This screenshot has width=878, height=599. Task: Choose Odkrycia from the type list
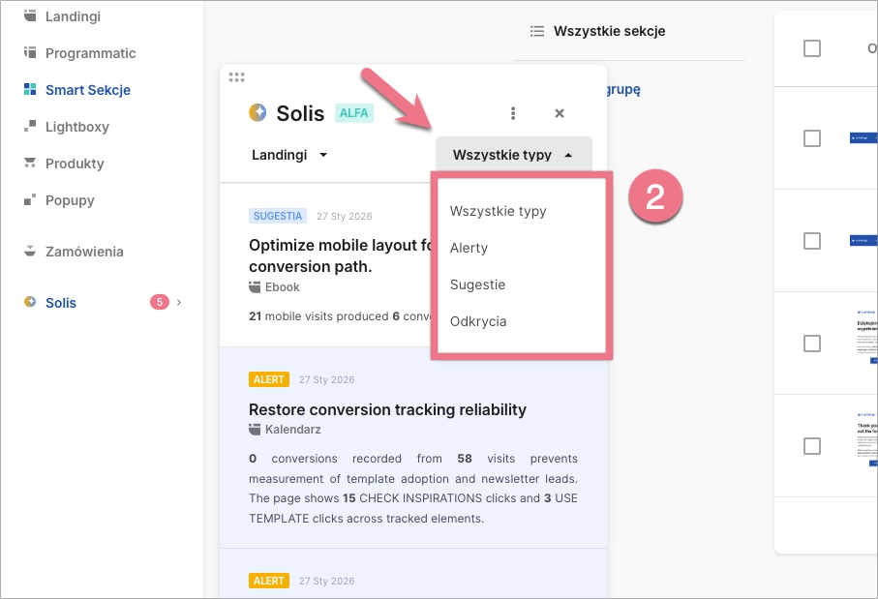click(x=478, y=321)
